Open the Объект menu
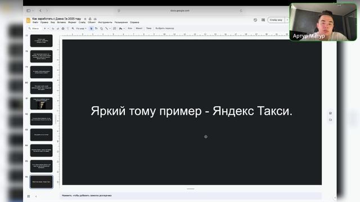 [x=92, y=22]
